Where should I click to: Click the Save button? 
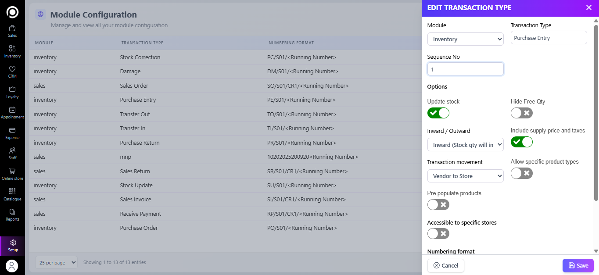578,265
